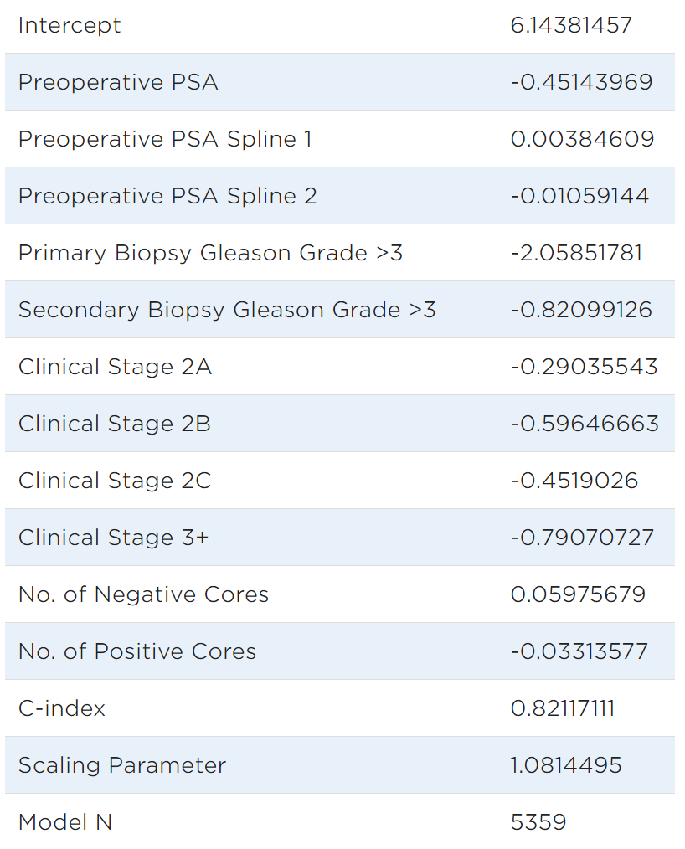This screenshot has width=685, height=849.
Task: Click the C-index value 0.82117111
Action: coord(563,708)
